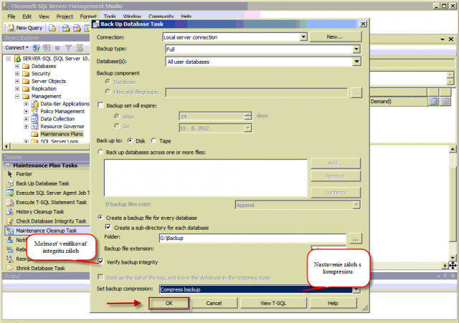459x323 pixels.
Task: Toggle Verify backup integrity checkbox
Action: (100, 261)
